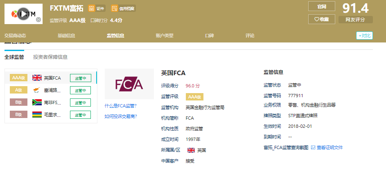Viewport: 386px width, 176px height.
Task: Click the FCA logo image
Action: (129, 84)
